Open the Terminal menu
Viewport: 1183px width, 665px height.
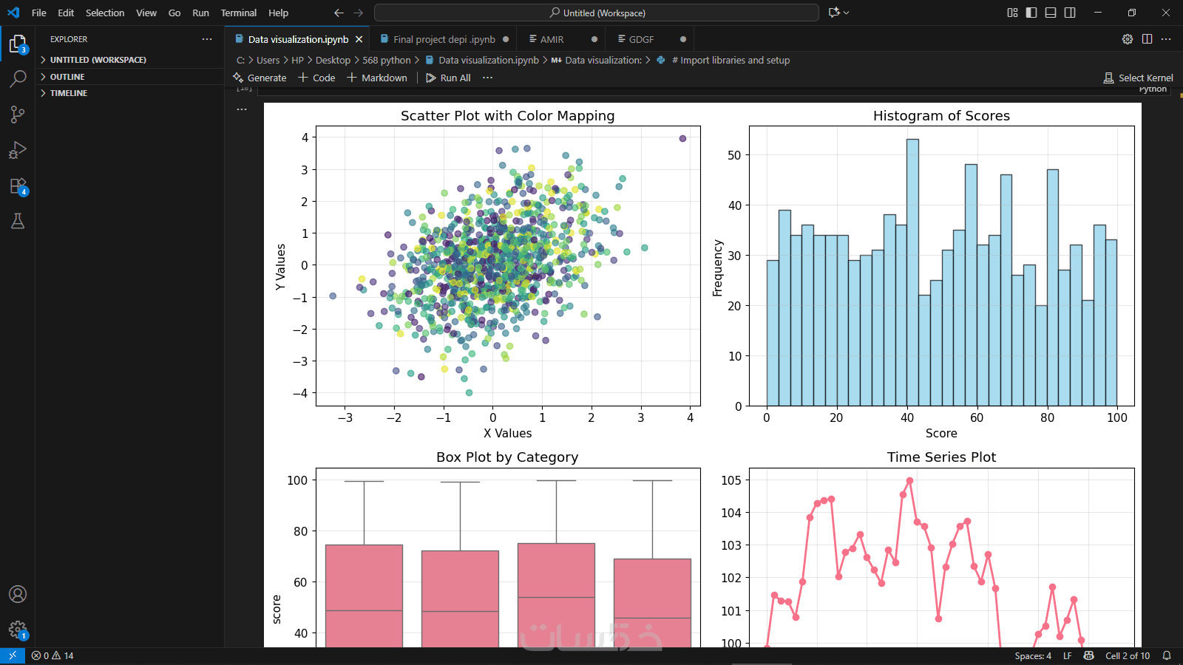pos(239,13)
